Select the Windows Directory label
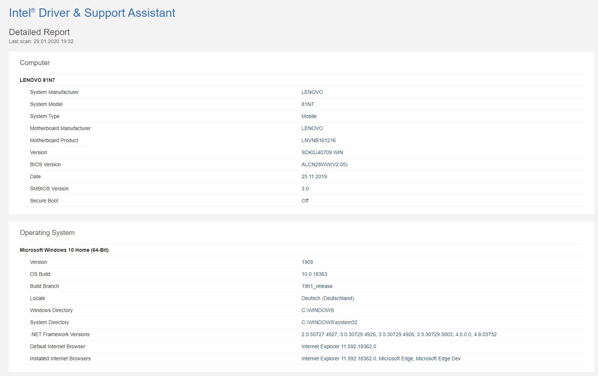 pos(51,310)
